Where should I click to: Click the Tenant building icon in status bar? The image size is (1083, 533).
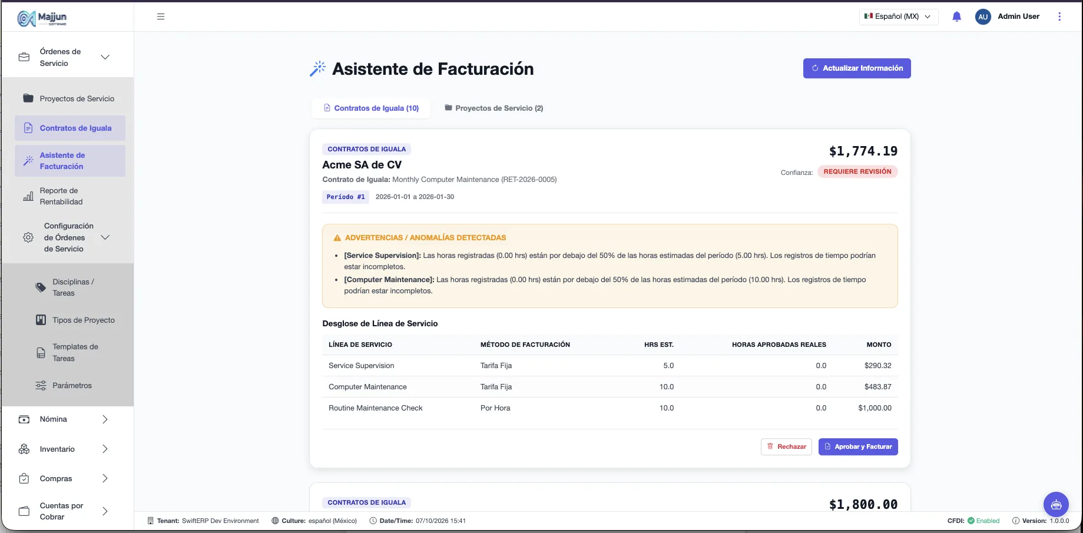click(x=150, y=521)
